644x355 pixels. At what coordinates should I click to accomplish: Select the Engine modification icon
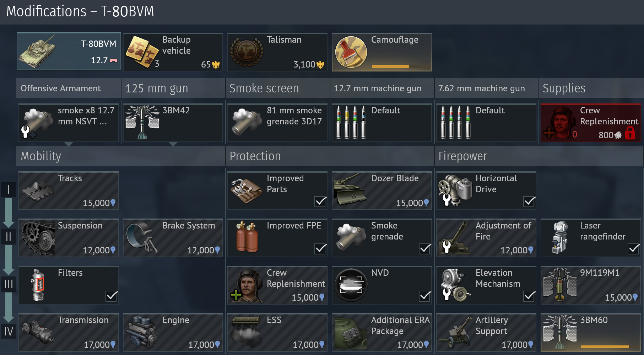click(142, 333)
